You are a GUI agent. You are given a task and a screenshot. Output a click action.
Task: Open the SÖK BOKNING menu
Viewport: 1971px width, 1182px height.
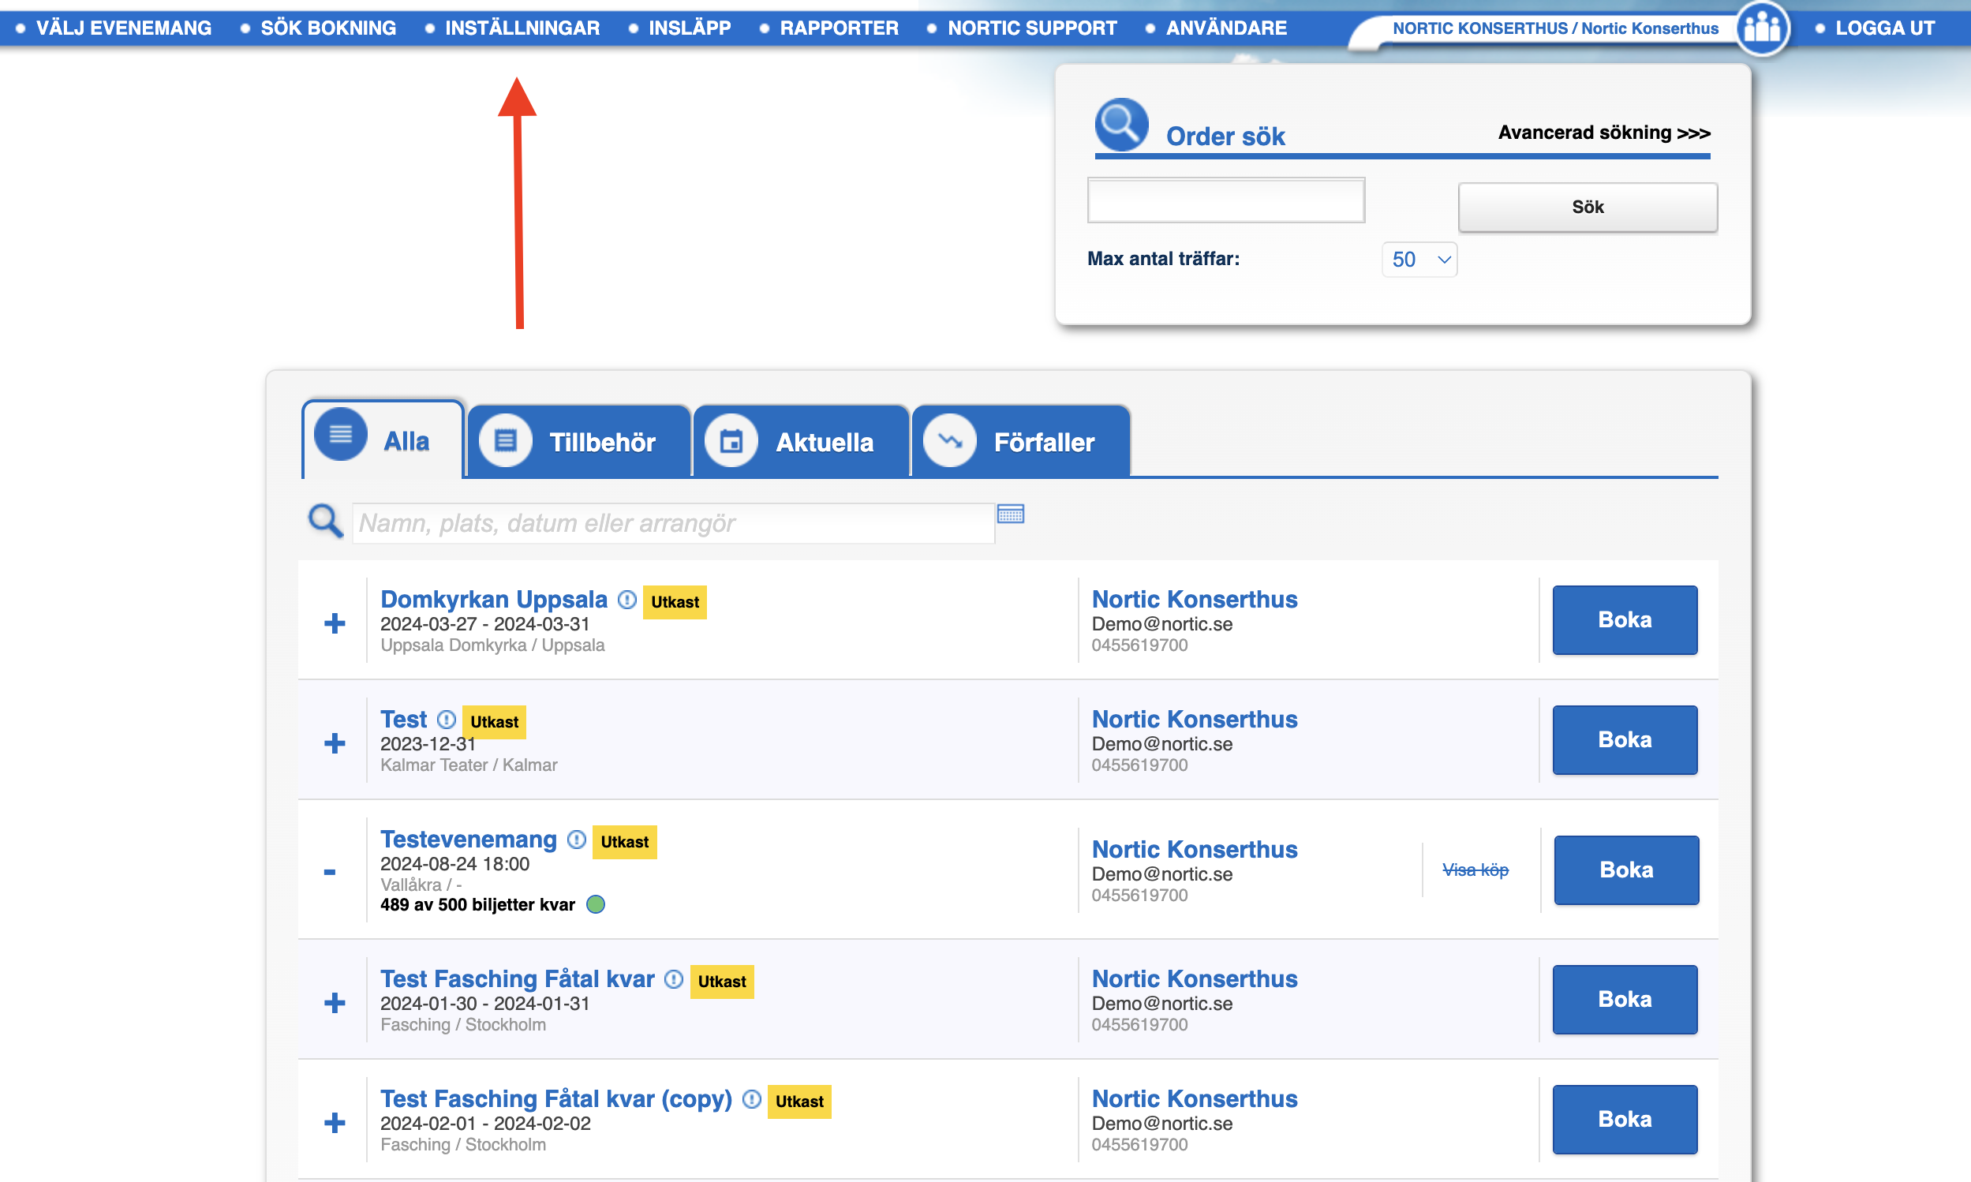point(328,28)
